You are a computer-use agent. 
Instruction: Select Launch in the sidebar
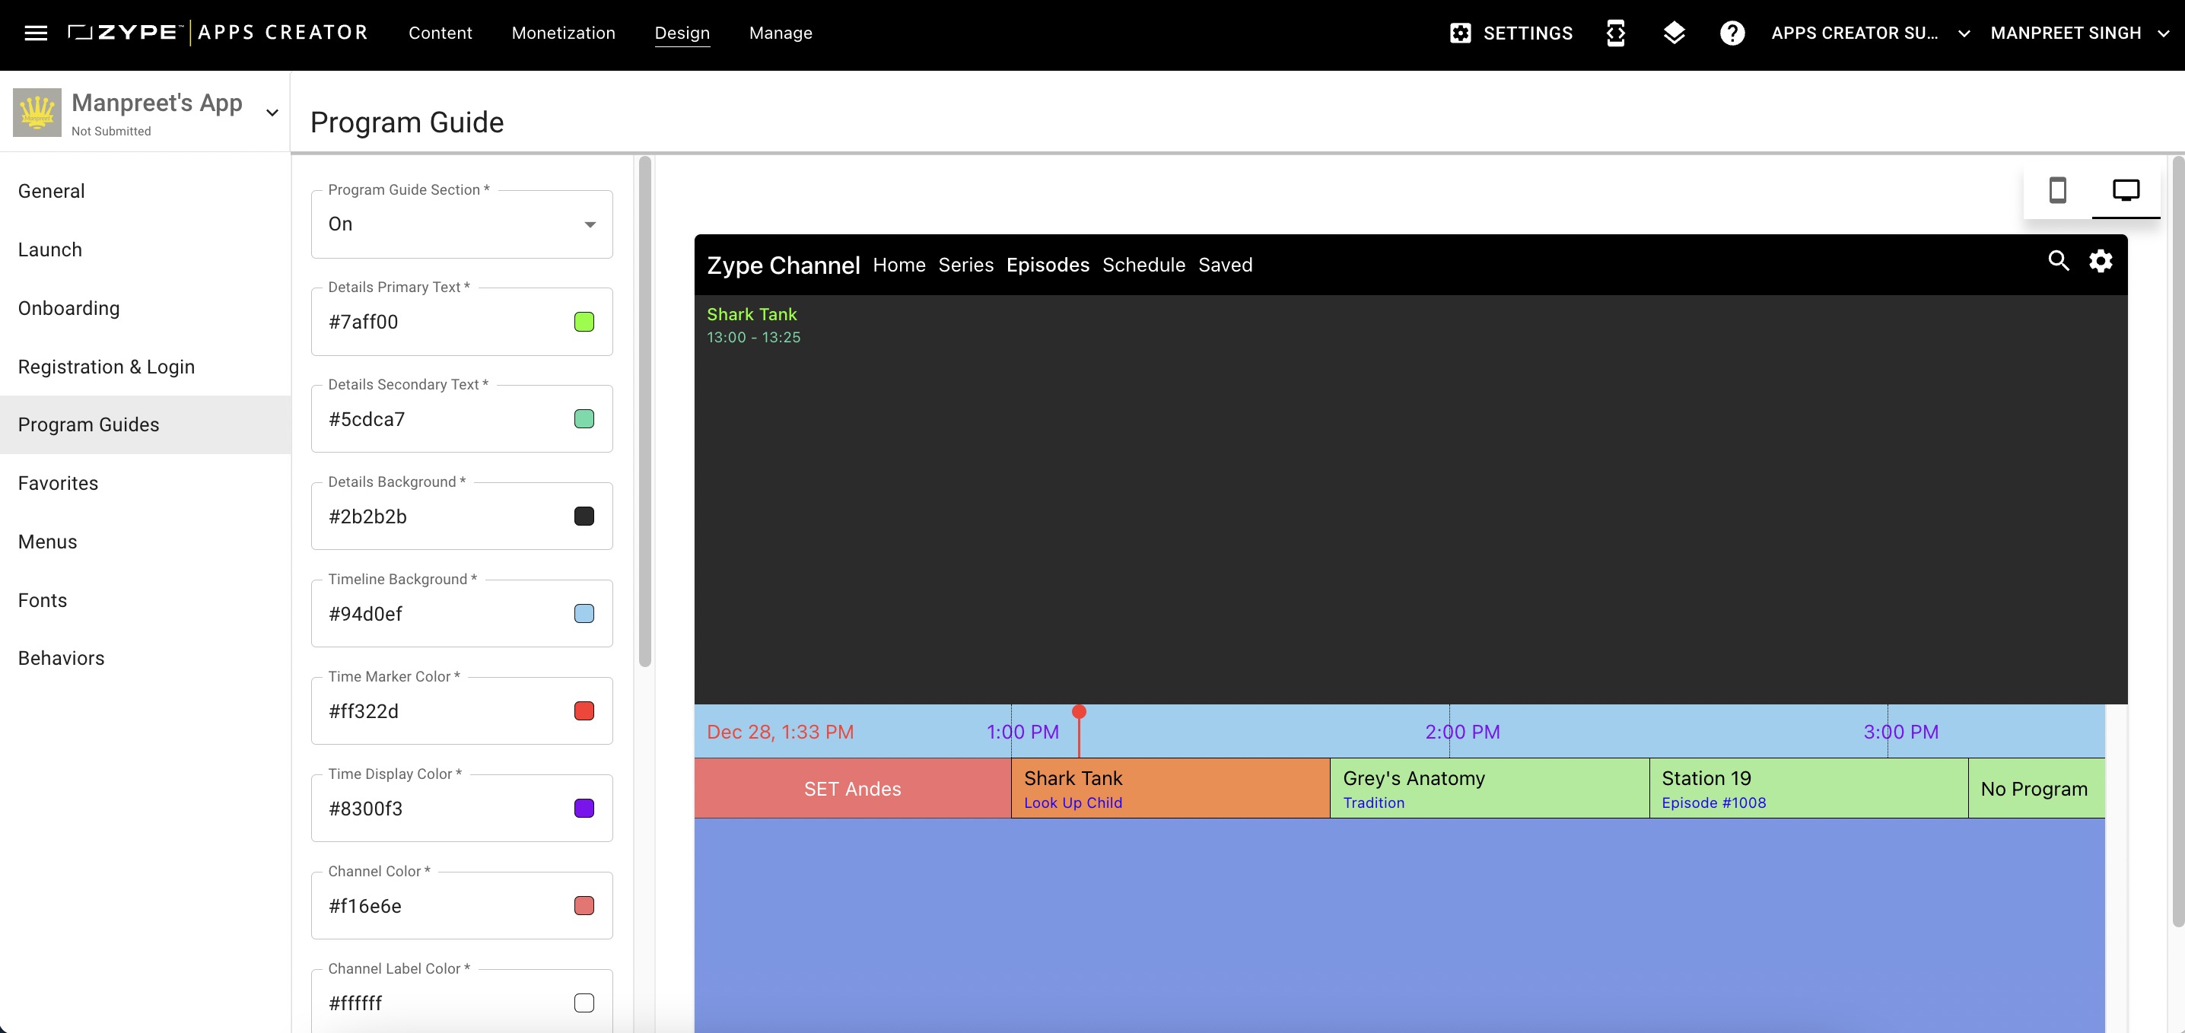[x=145, y=250]
